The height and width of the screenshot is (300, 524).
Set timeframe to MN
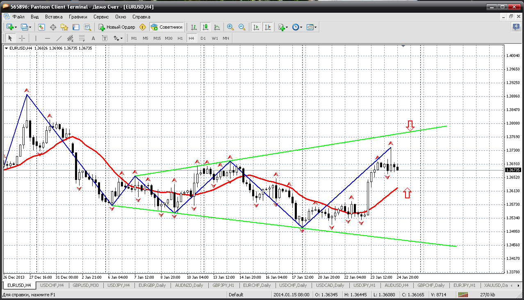226,38
